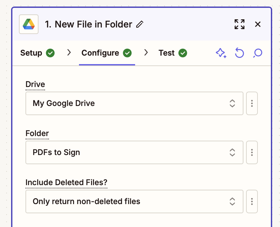The image size is (280, 227).
Task: Click the Include Deleted Files label
Action: click(66, 183)
